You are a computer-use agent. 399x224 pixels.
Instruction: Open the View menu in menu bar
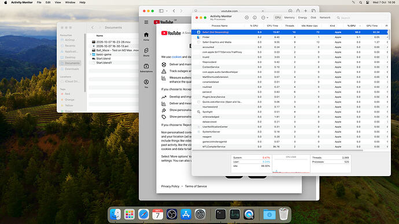click(x=58, y=2)
